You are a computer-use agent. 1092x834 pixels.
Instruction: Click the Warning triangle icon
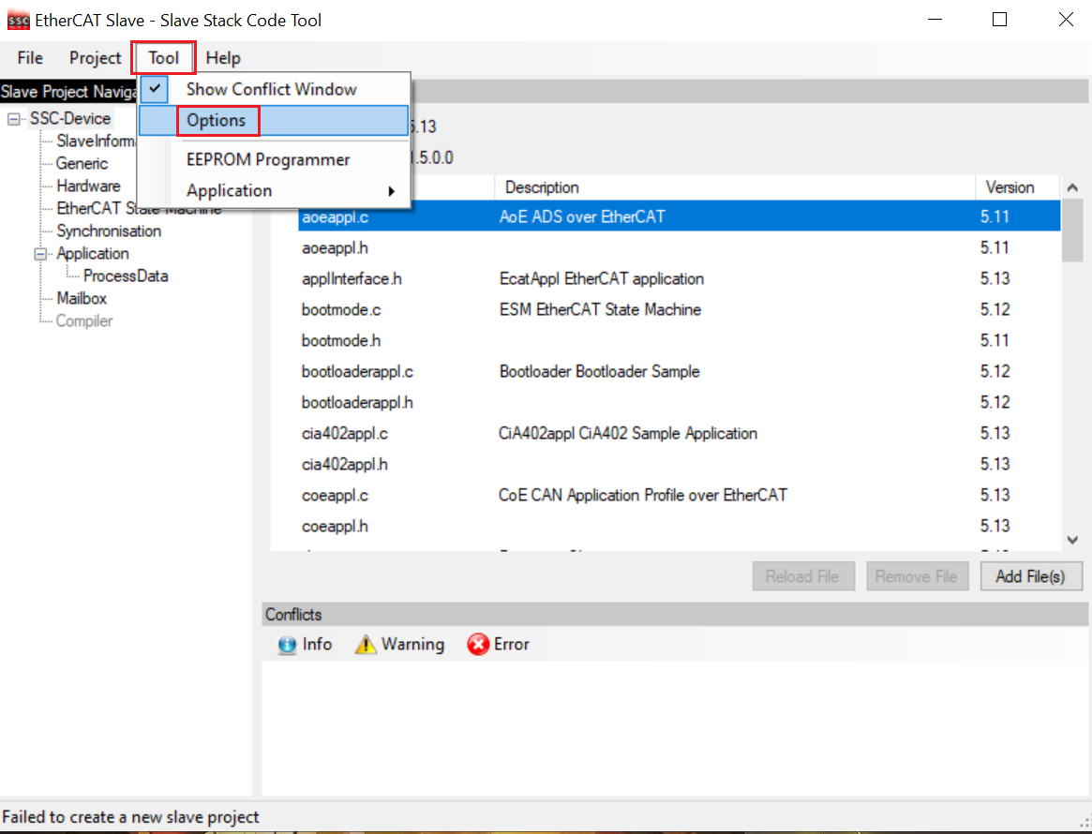click(x=365, y=645)
